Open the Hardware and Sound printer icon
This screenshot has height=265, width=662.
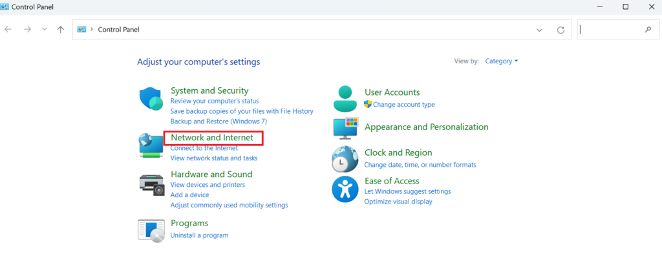click(151, 185)
